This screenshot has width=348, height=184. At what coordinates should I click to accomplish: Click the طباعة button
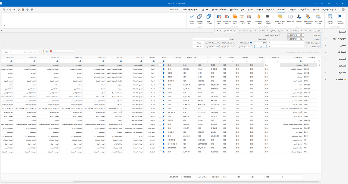point(198,43)
